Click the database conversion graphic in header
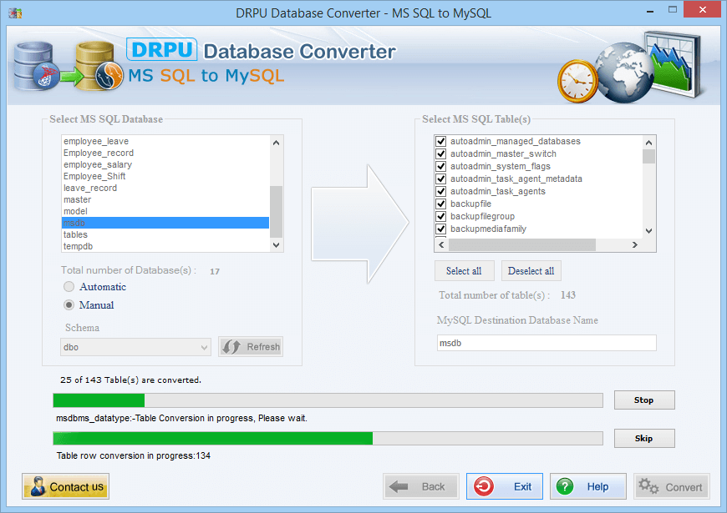 coord(69,66)
